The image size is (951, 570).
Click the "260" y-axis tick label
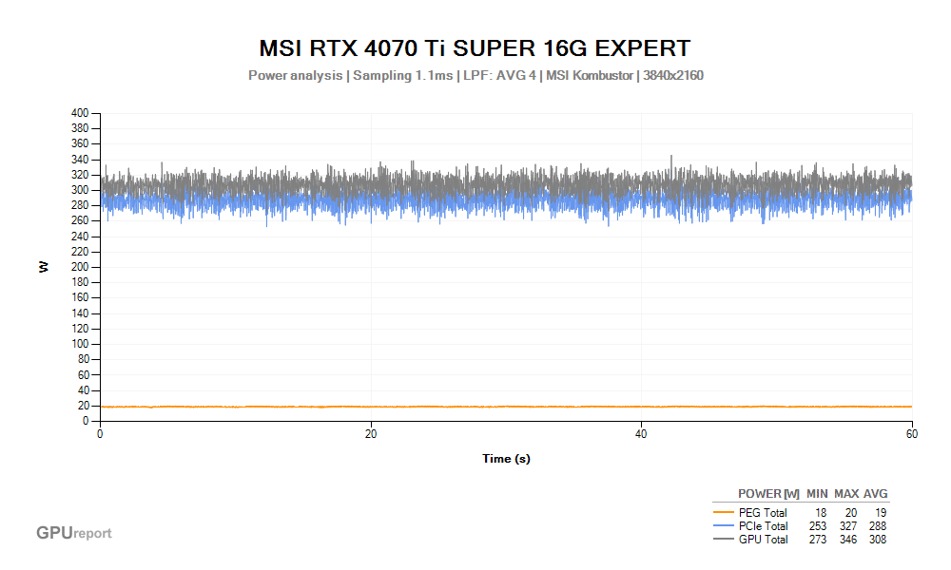click(x=80, y=221)
